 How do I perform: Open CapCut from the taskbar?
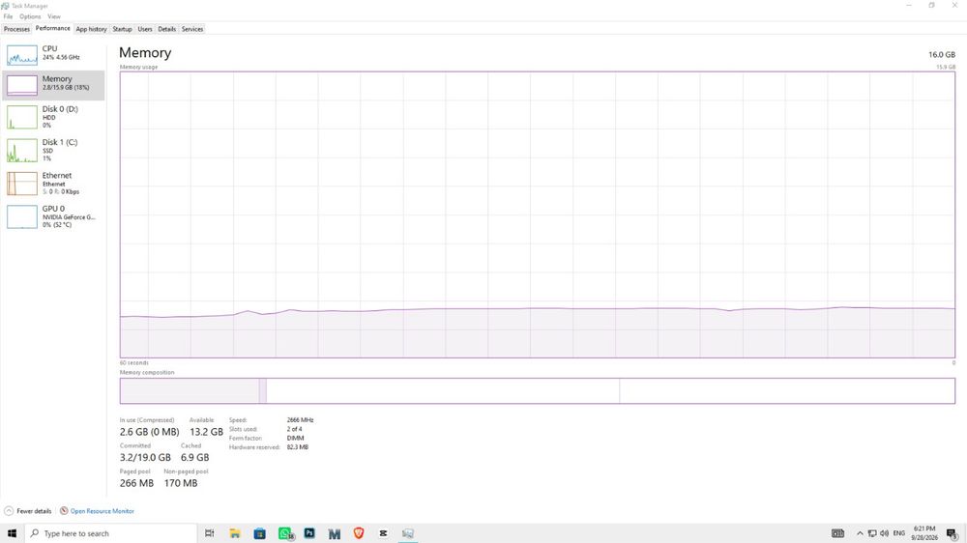pyautogui.click(x=384, y=533)
